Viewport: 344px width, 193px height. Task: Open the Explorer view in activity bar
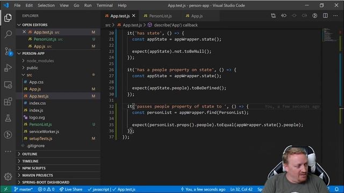click(8, 18)
